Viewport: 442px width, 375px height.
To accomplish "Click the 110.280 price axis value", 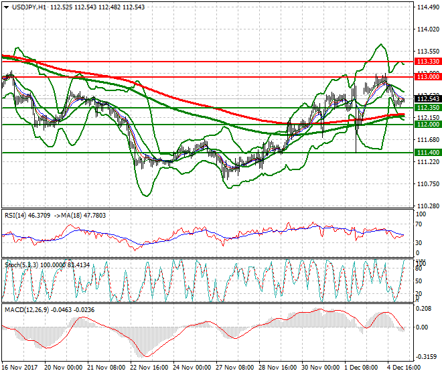I will (428, 206).
